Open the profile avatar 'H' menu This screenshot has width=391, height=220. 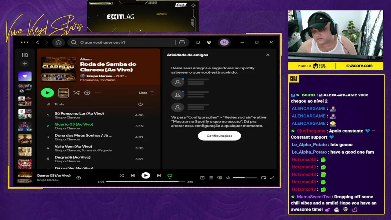click(x=225, y=42)
